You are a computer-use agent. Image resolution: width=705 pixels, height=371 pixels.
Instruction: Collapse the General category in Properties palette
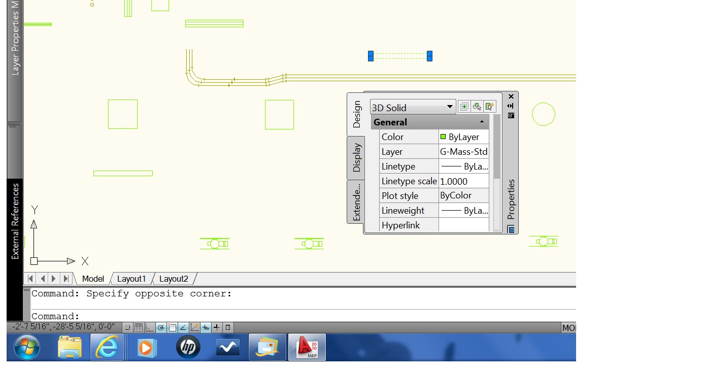pos(481,122)
